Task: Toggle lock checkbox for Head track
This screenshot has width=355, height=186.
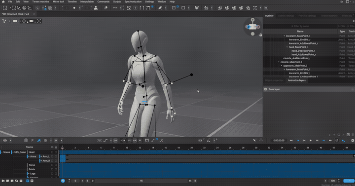Action: click(56, 152)
